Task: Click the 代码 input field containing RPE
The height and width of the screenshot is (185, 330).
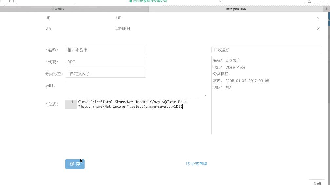Action: [106, 62]
